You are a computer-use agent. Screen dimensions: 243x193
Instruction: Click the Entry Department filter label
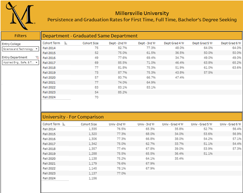click(x=15, y=58)
